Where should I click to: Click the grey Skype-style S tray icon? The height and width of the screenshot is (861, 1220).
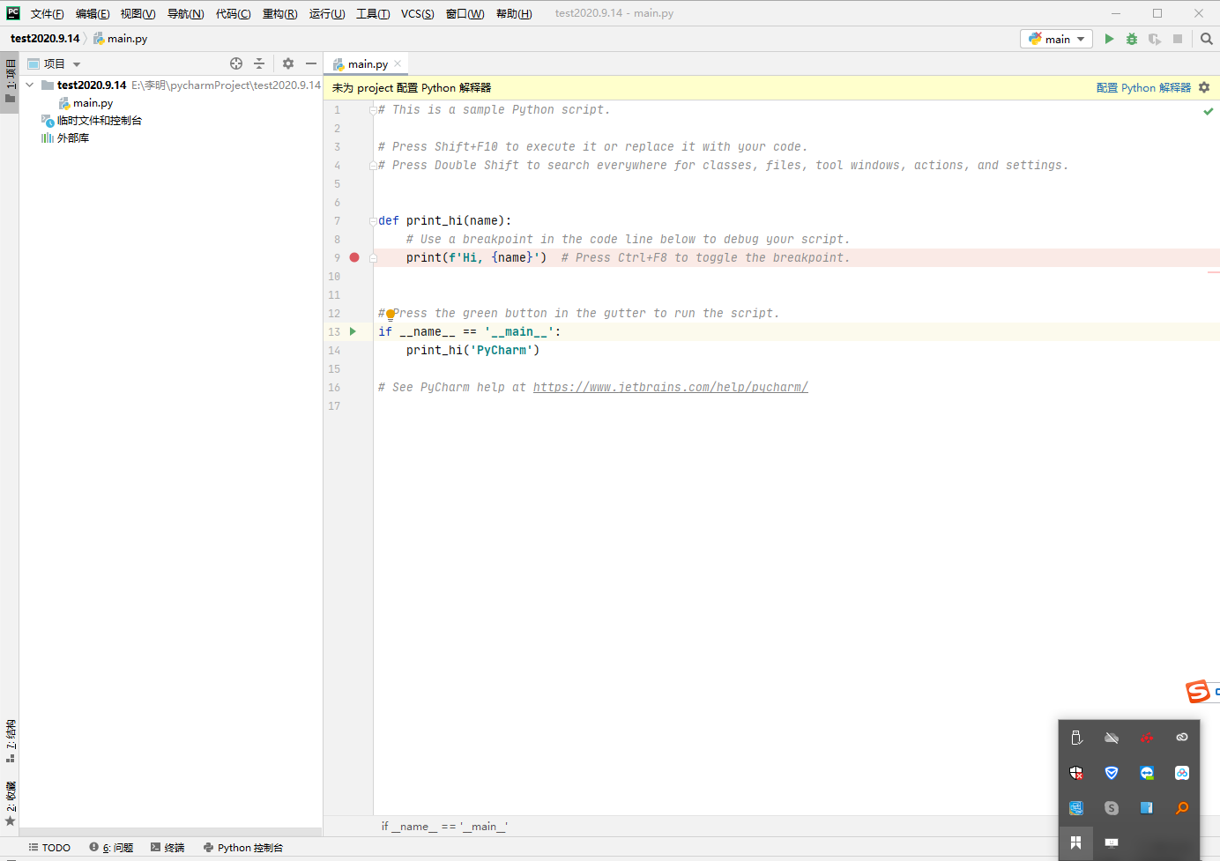coord(1112,808)
